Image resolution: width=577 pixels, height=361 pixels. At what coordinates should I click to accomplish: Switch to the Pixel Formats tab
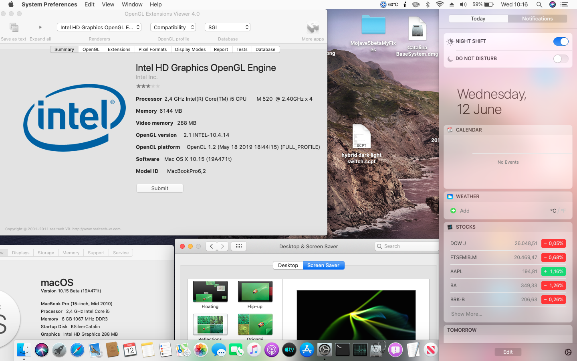point(153,49)
